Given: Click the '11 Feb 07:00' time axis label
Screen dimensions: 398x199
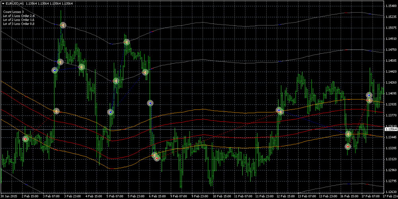Looking at the screenshot, I should point(244,197).
